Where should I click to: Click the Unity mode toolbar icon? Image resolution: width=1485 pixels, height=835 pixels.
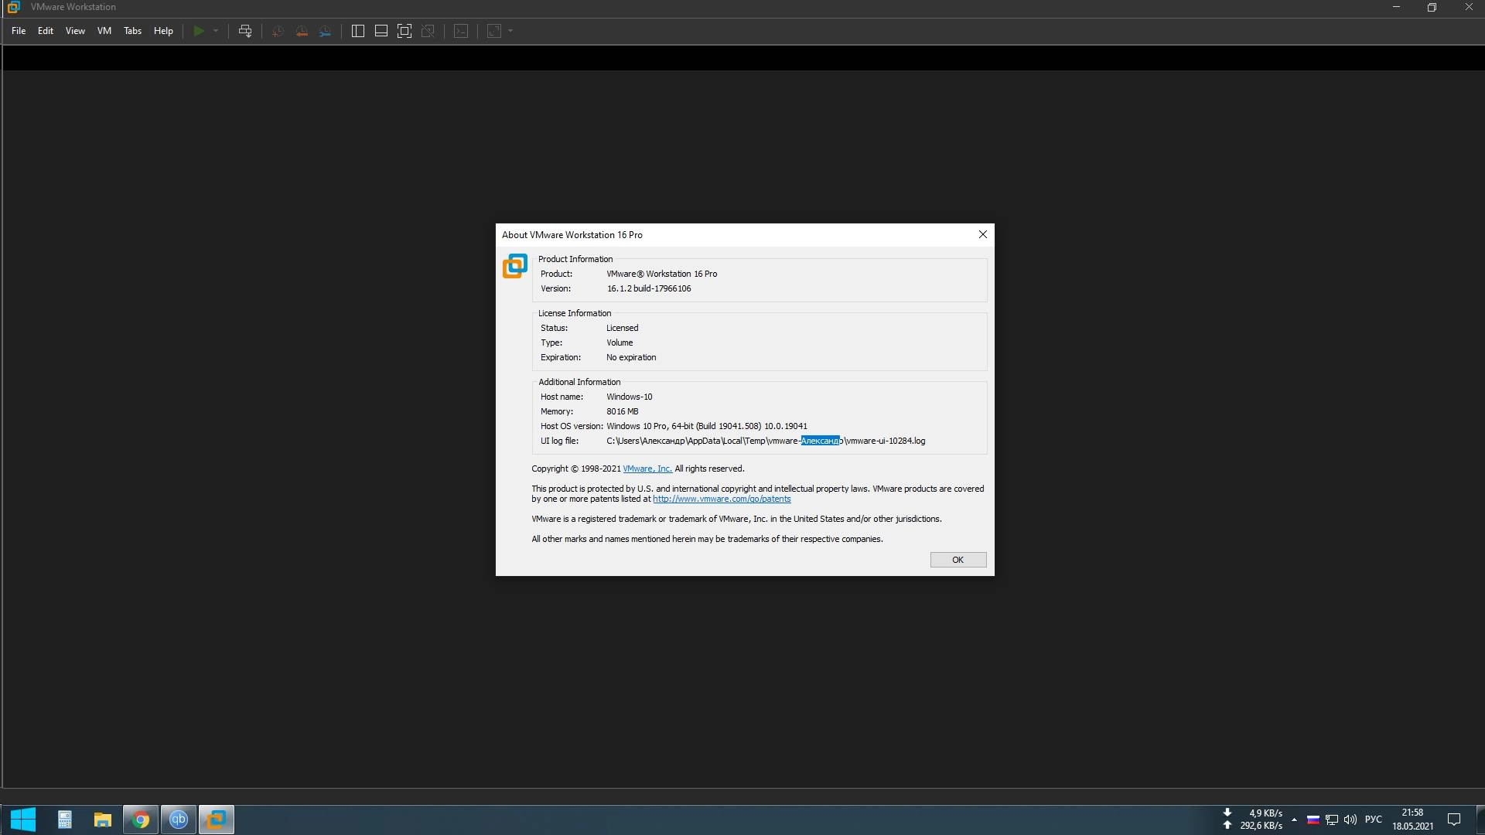click(428, 31)
